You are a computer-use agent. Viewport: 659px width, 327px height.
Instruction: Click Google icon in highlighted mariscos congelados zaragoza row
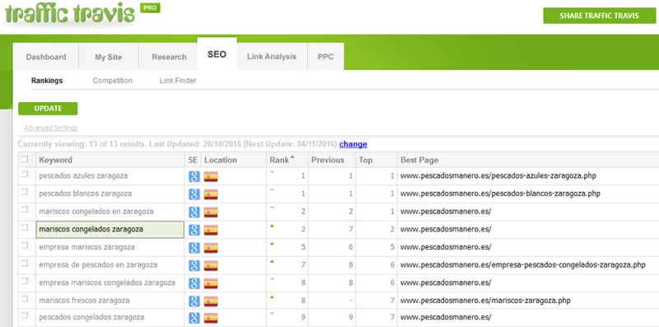coord(194,230)
